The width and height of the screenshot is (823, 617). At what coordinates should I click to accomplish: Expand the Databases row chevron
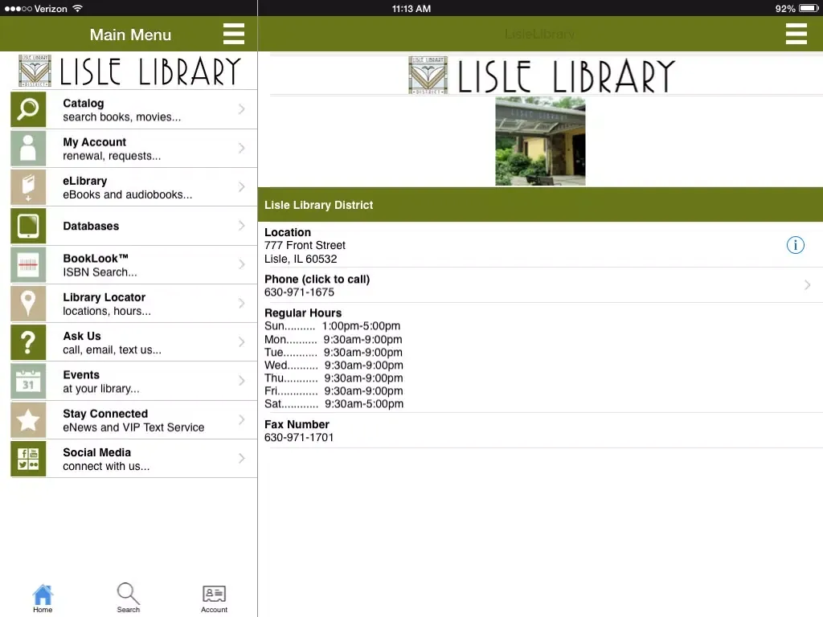(241, 226)
